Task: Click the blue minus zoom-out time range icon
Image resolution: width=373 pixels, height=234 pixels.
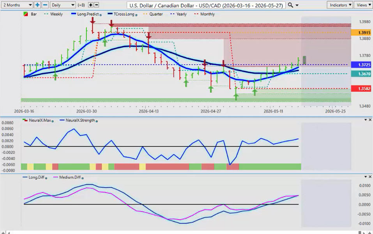Action: (45, 5)
